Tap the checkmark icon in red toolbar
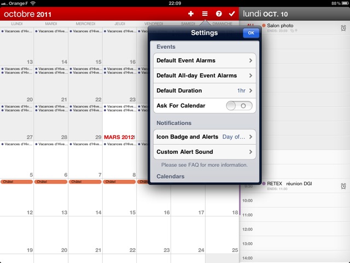The width and height of the screenshot is (350, 263). click(232, 13)
